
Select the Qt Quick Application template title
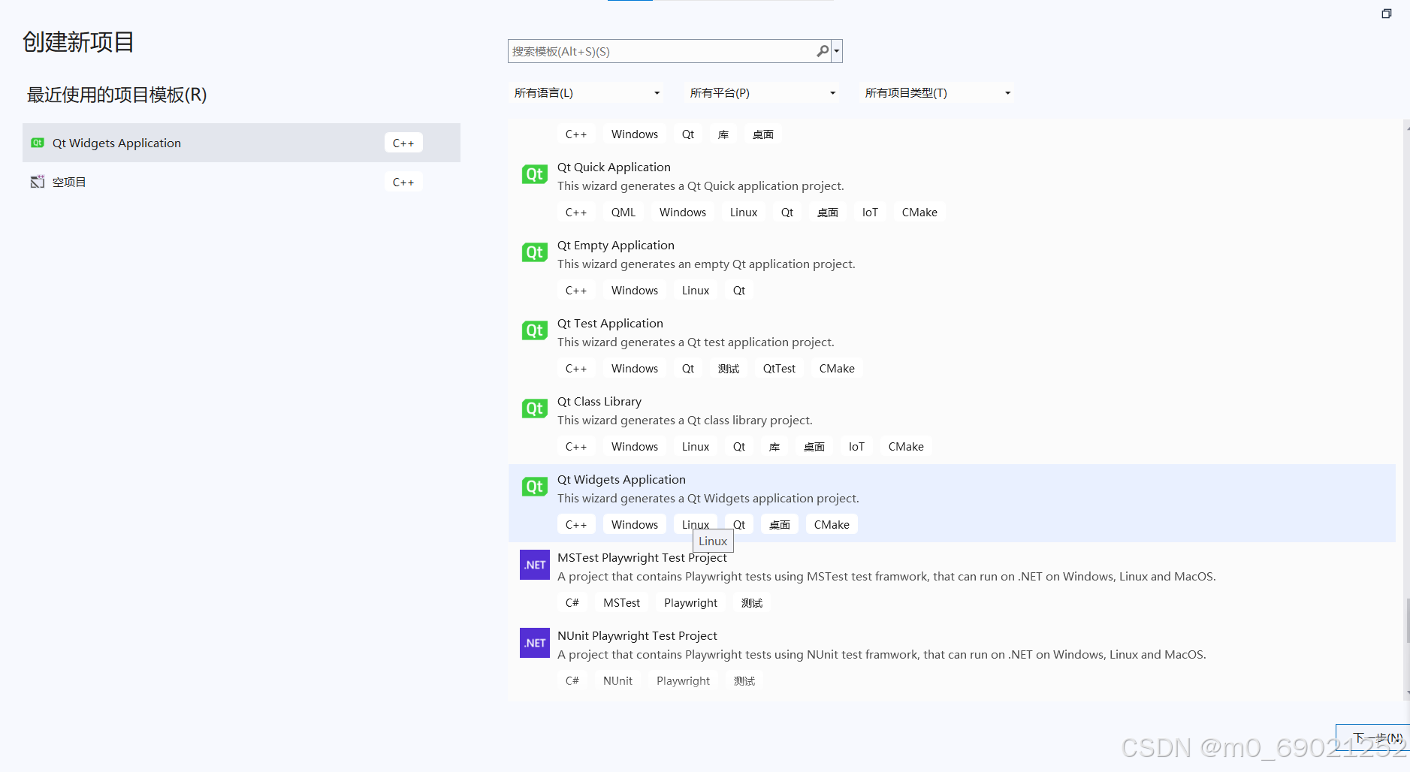point(614,167)
